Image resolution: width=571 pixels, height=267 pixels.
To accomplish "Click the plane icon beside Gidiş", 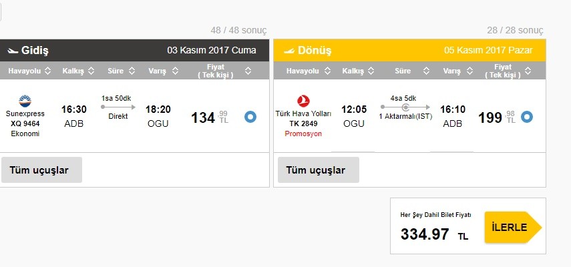I will tap(12, 51).
